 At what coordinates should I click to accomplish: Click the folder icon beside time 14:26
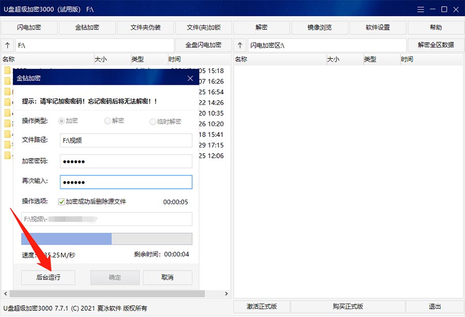(7, 102)
